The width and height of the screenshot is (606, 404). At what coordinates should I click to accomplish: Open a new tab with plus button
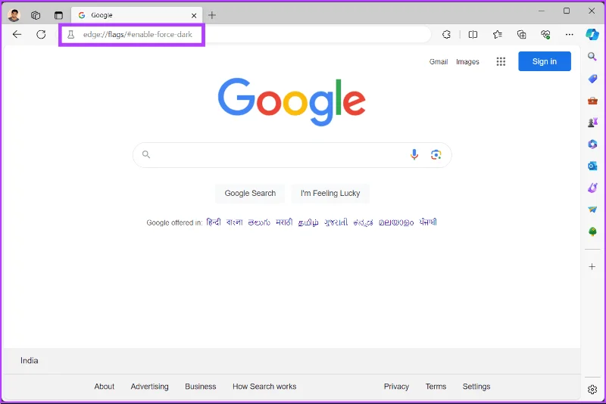point(212,15)
